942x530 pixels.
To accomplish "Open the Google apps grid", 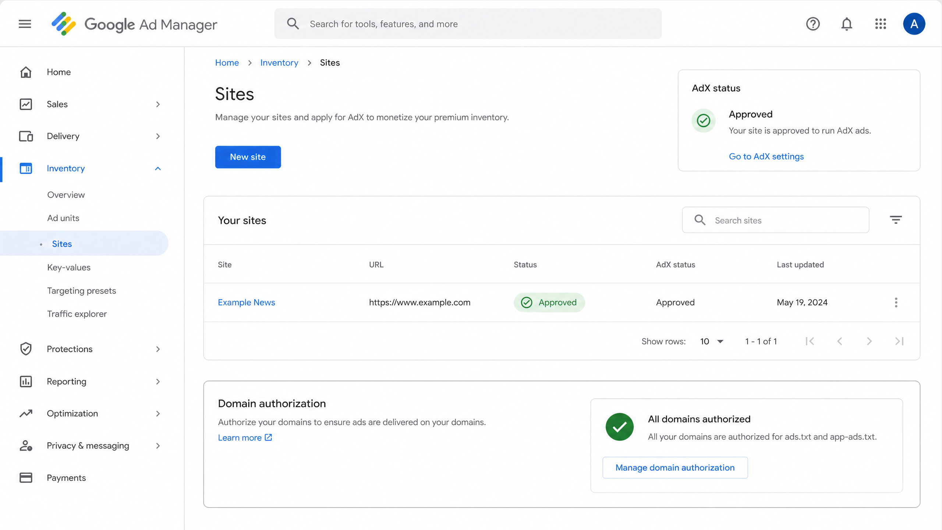I will [x=881, y=24].
